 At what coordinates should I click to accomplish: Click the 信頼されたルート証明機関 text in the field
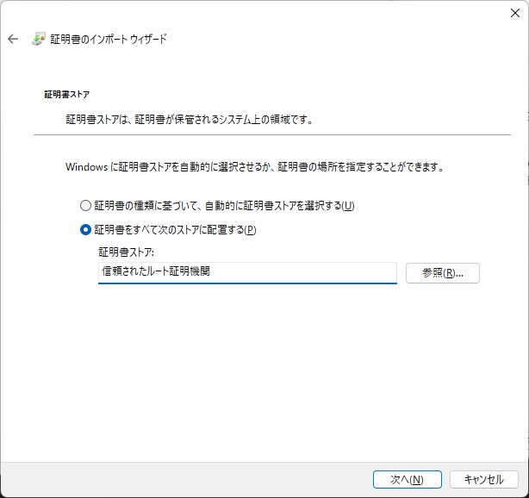tap(156, 271)
